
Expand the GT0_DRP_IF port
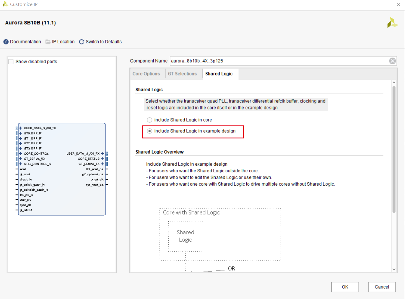point(20,133)
